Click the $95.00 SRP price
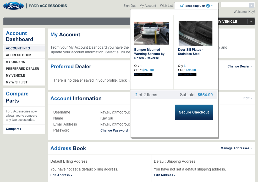Screen dimensions: 258x182 click(x=191, y=70)
